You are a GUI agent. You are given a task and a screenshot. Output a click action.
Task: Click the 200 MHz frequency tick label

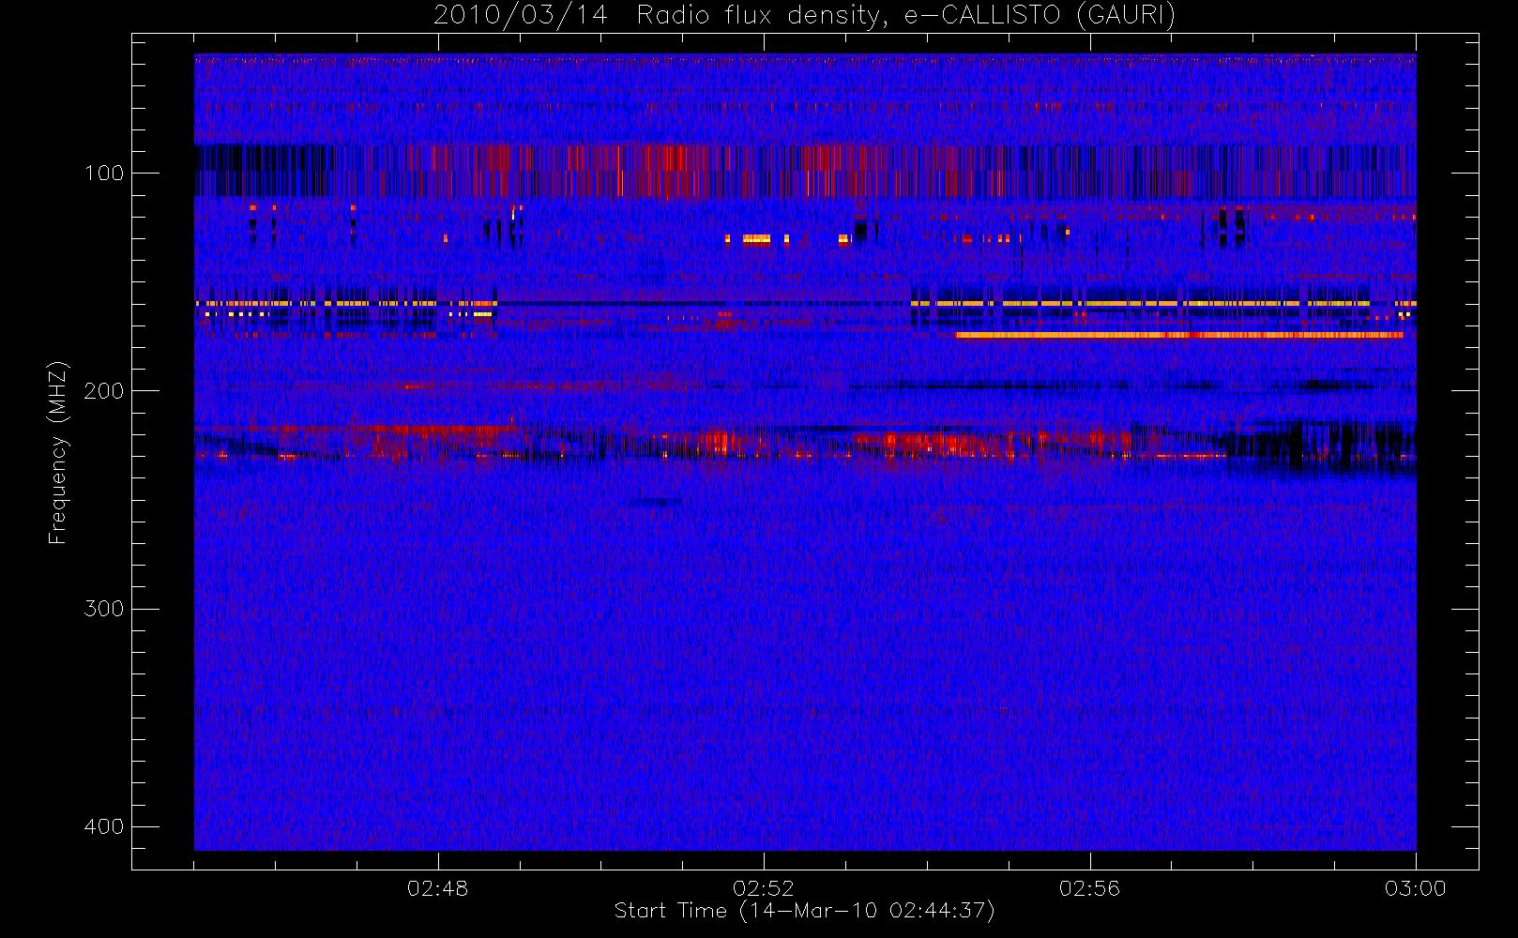pyautogui.click(x=104, y=391)
